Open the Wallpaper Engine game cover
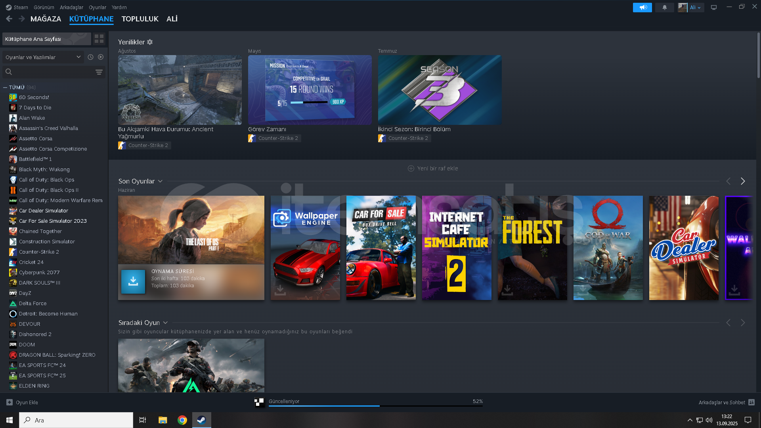Image resolution: width=761 pixels, height=428 pixels. 305,248
